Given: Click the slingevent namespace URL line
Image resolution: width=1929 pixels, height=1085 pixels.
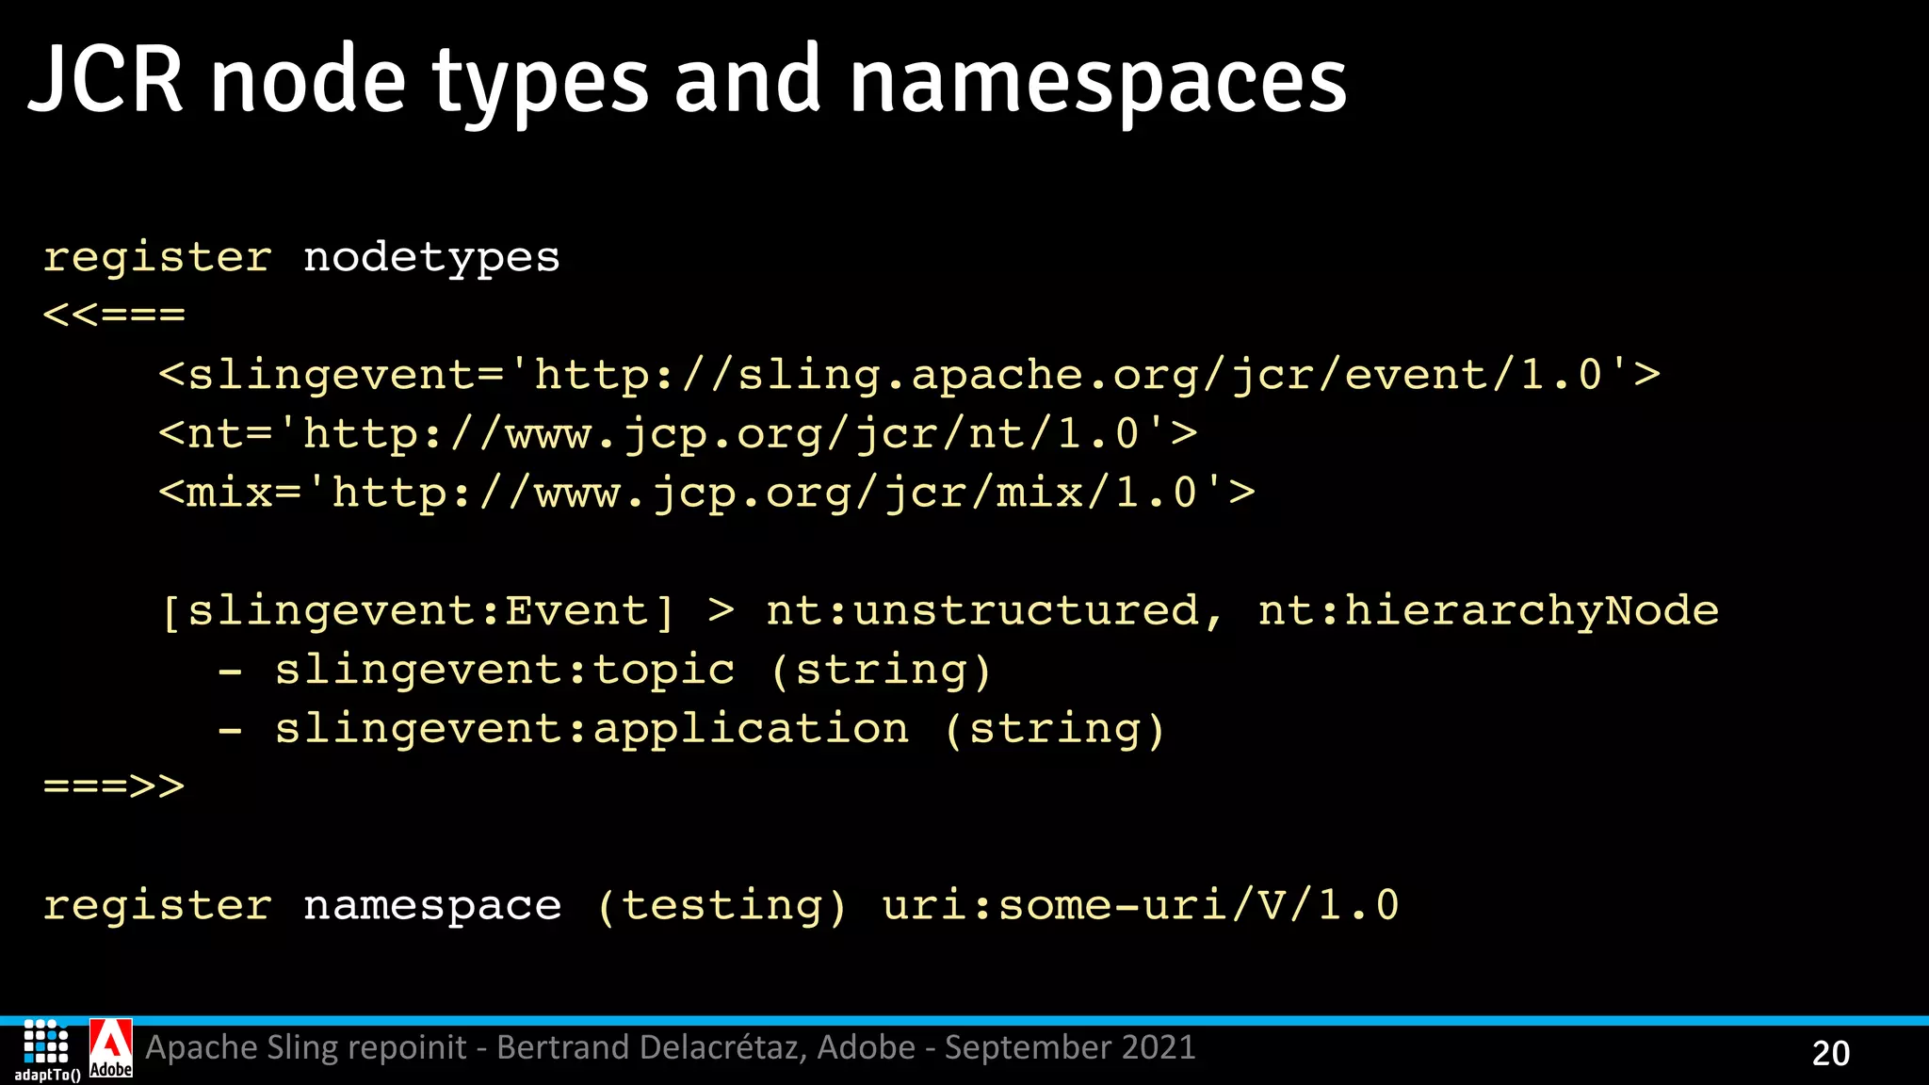Looking at the screenshot, I should (x=909, y=376).
